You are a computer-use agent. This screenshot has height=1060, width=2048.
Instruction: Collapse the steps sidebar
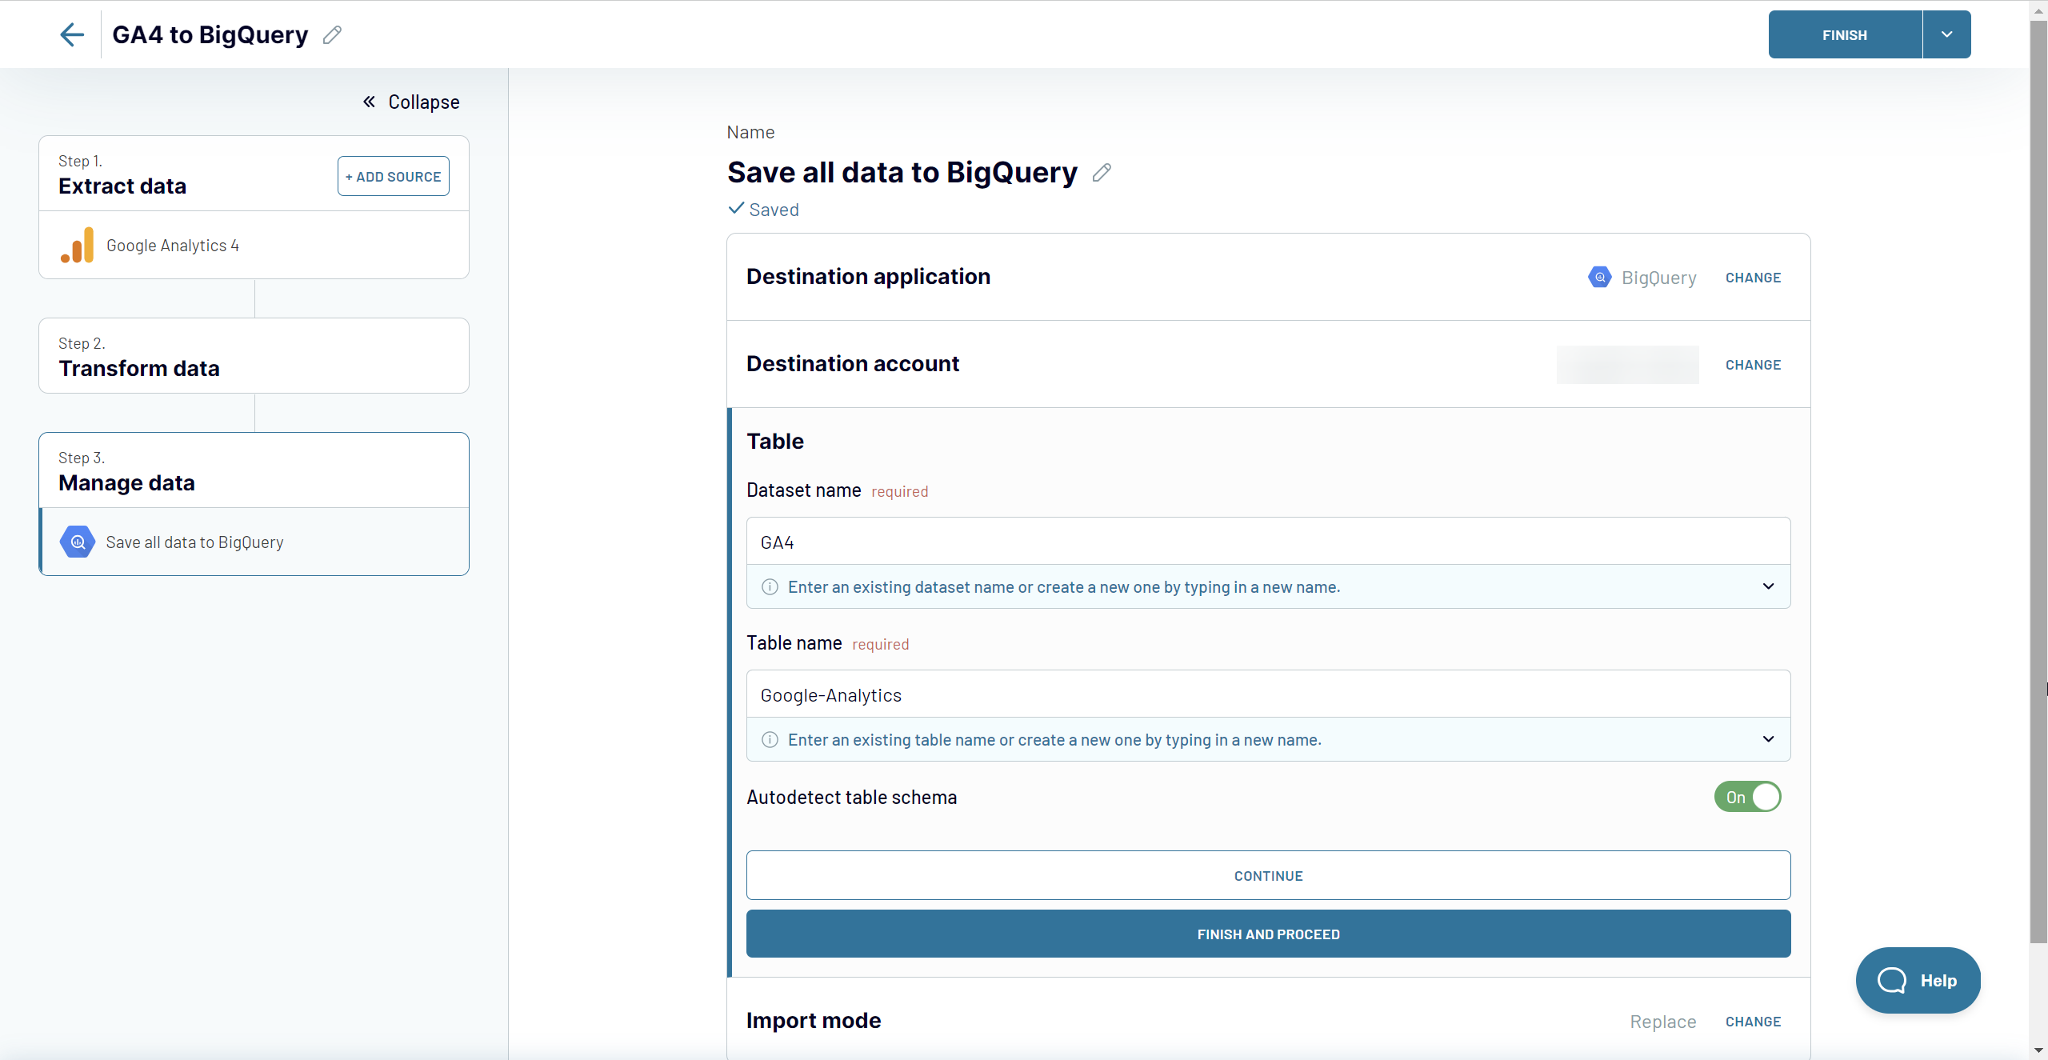pos(411,102)
